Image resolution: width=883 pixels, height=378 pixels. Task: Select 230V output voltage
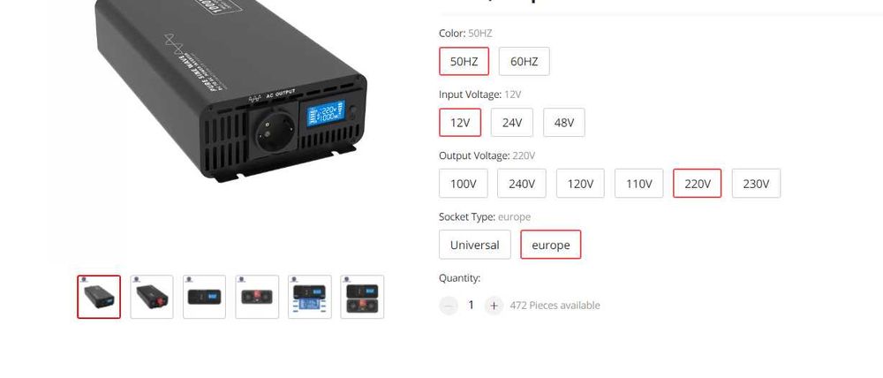pyautogui.click(x=756, y=183)
